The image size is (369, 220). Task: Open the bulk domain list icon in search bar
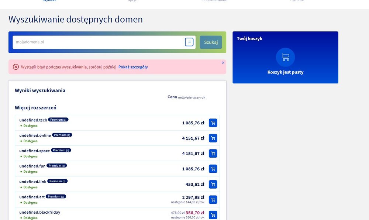pyautogui.click(x=189, y=42)
